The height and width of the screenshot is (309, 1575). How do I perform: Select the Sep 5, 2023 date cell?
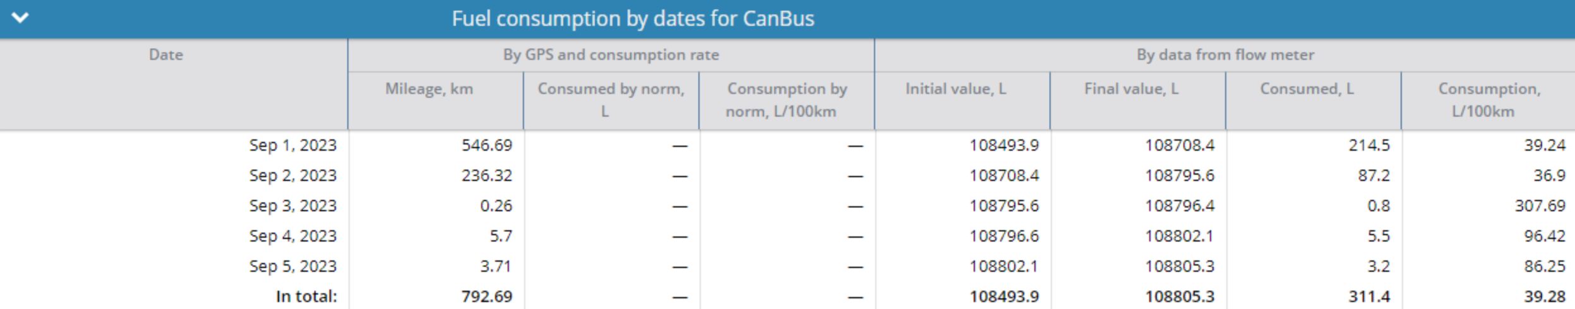click(x=292, y=266)
